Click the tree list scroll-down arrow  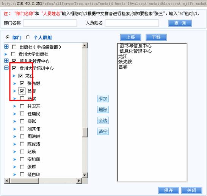(85, 175)
